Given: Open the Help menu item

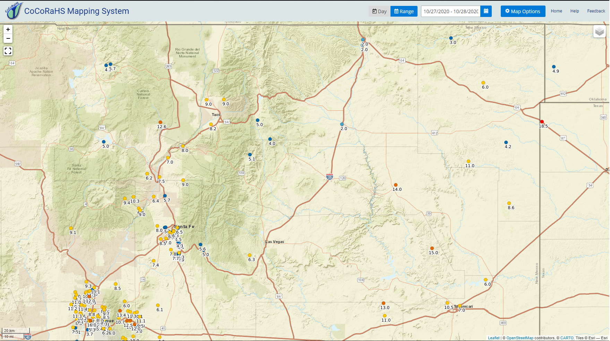Looking at the screenshot, I should click(x=574, y=11).
